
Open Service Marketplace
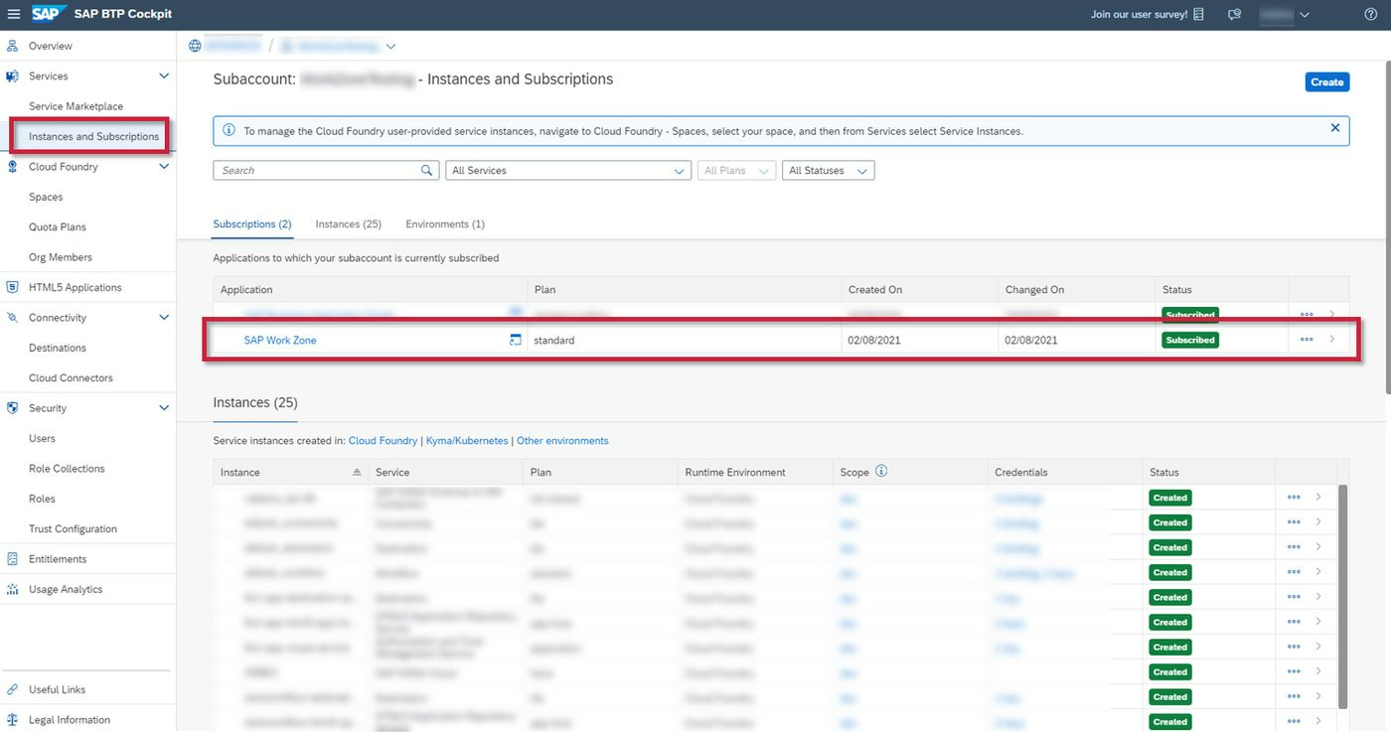(77, 106)
